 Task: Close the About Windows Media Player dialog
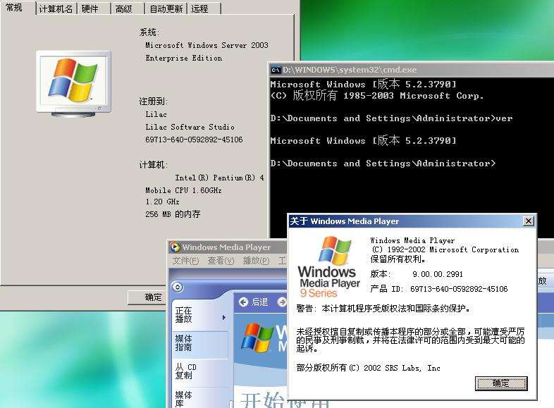pyautogui.click(x=528, y=221)
